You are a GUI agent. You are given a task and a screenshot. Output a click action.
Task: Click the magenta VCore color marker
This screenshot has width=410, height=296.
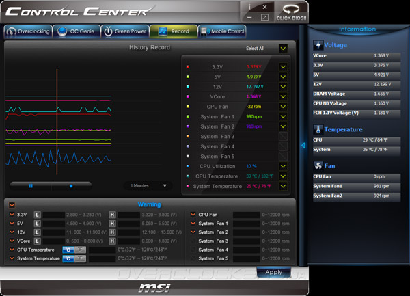pos(187,96)
